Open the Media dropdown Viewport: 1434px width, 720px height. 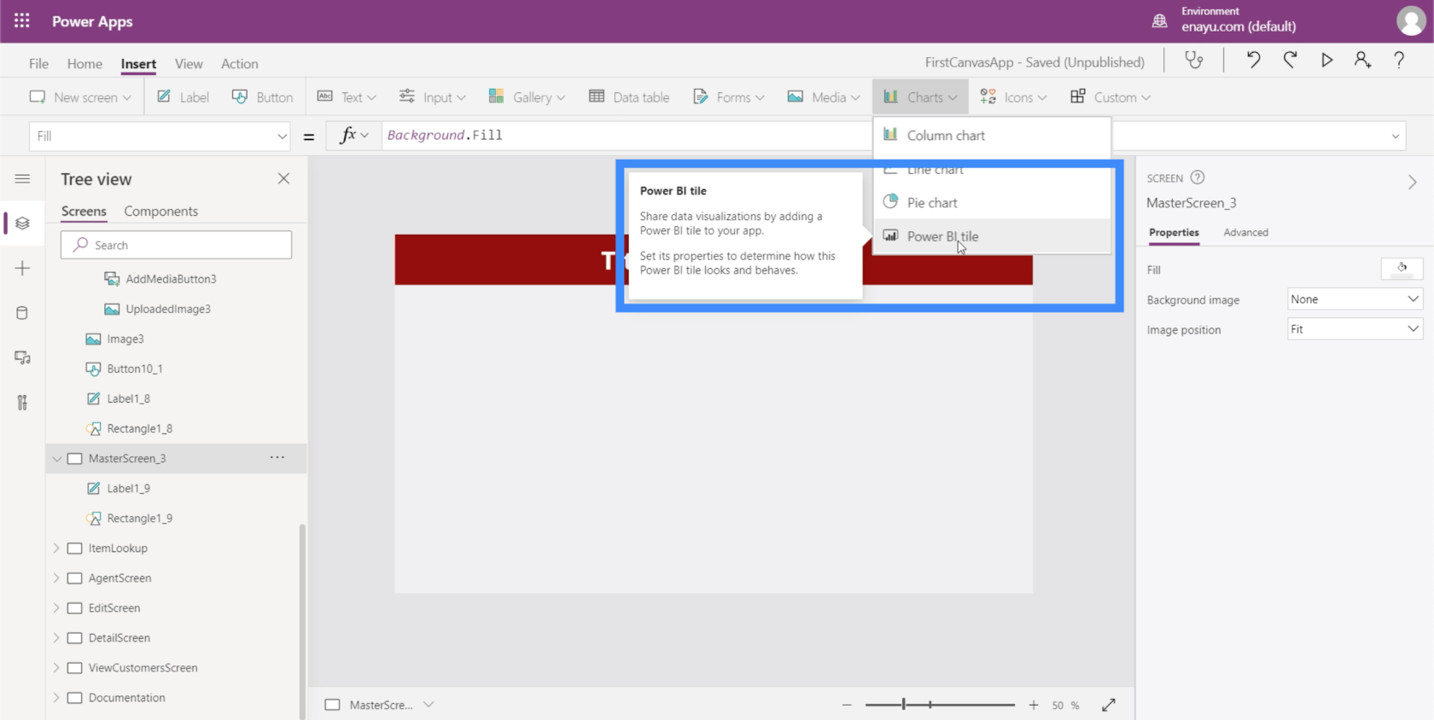click(824, 97)
